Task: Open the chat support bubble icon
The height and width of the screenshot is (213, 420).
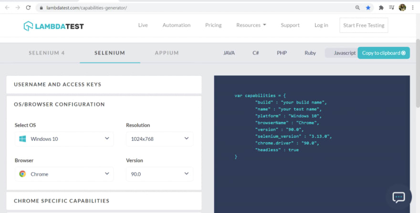Action: [x=399, y=197]
